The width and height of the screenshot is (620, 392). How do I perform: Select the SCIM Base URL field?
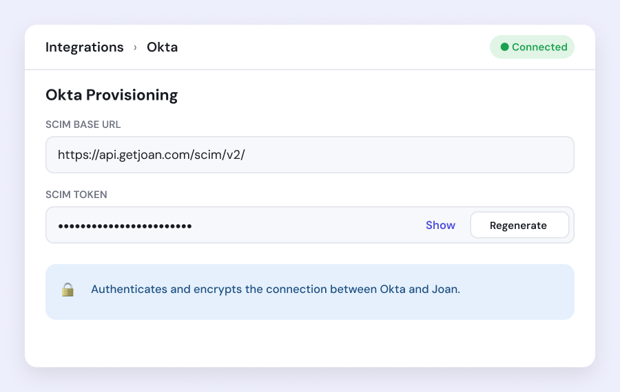click(310, 155)
